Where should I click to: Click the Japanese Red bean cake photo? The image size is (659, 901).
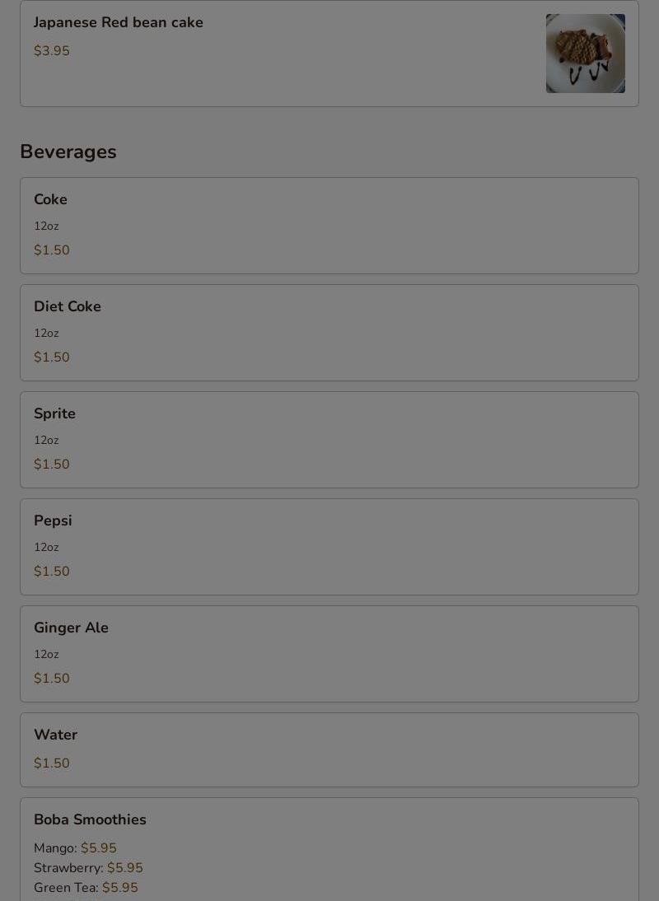[585, 54]
